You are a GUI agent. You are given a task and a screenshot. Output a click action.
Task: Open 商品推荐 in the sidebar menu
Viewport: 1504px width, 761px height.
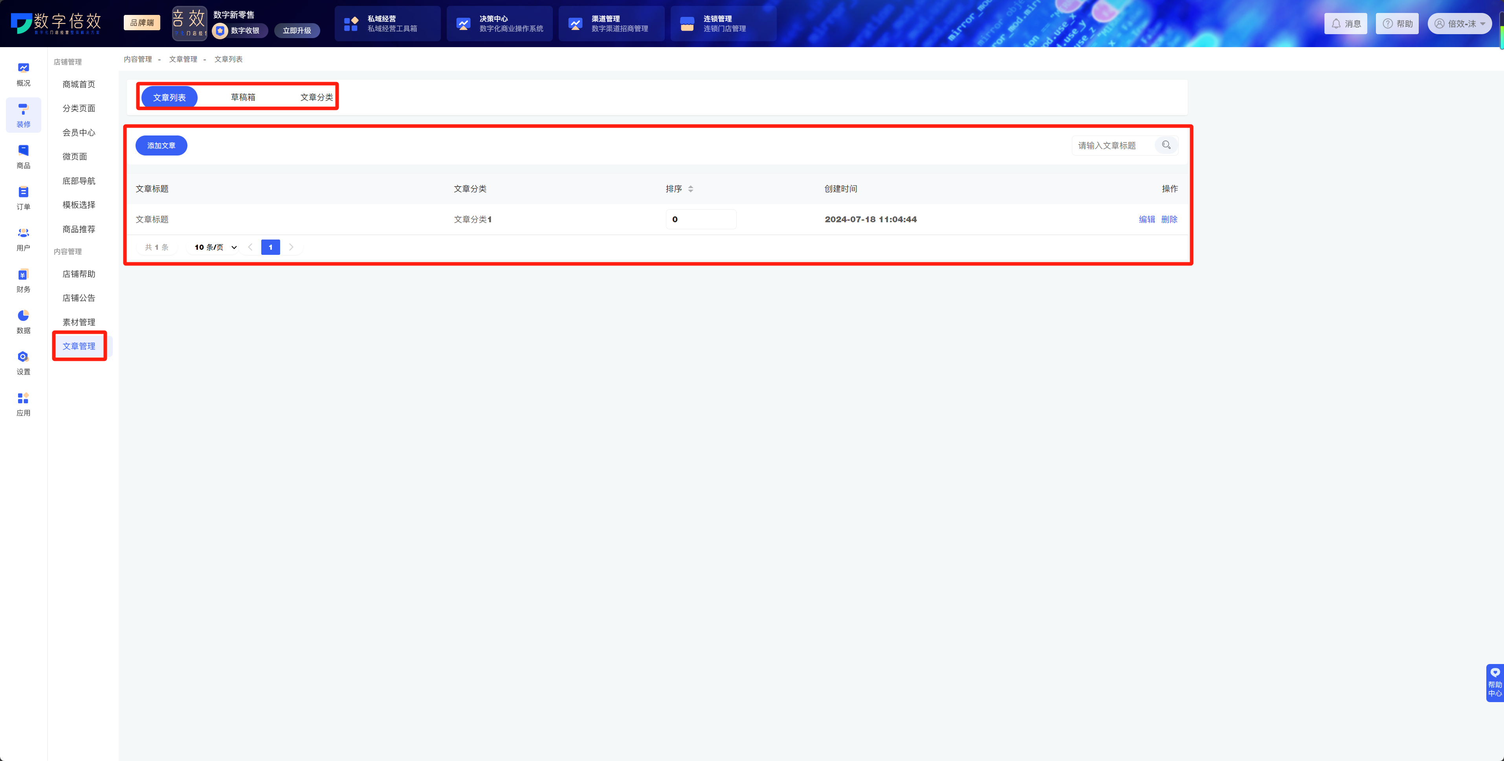click(x=79, y=229)
